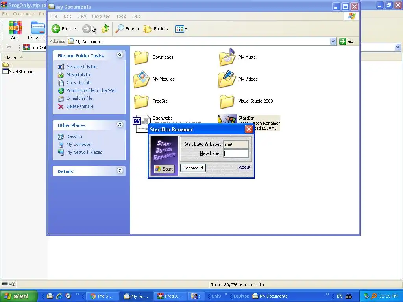
Task: Click the EN language indicator
Action: click(340, 296)
